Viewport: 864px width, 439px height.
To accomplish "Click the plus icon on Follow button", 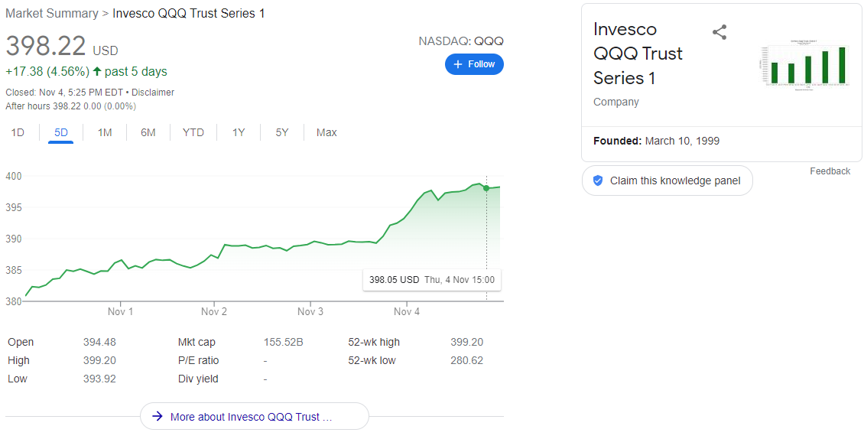I will click(x=458, y=64).
